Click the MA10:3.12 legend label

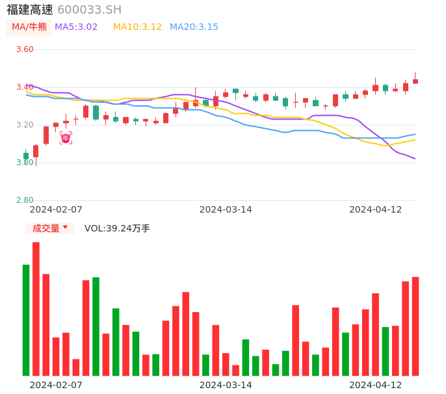(x=137, y=27)
